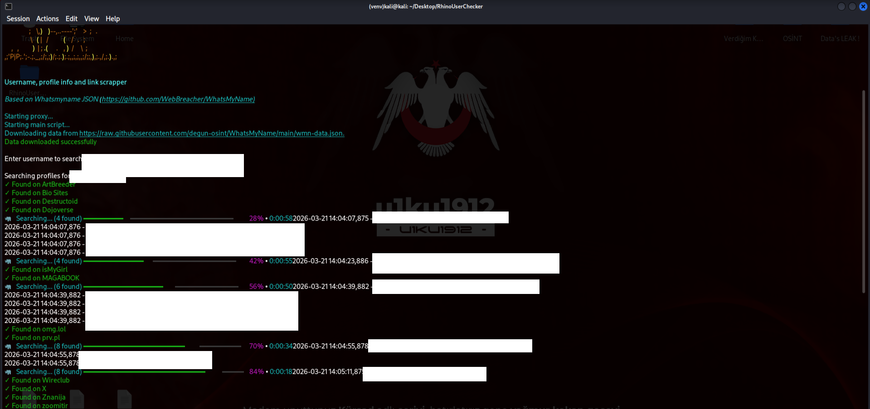870x409 pixels.
Task: Click the 'Searching profiles for' line
Action: coord(37,176)
